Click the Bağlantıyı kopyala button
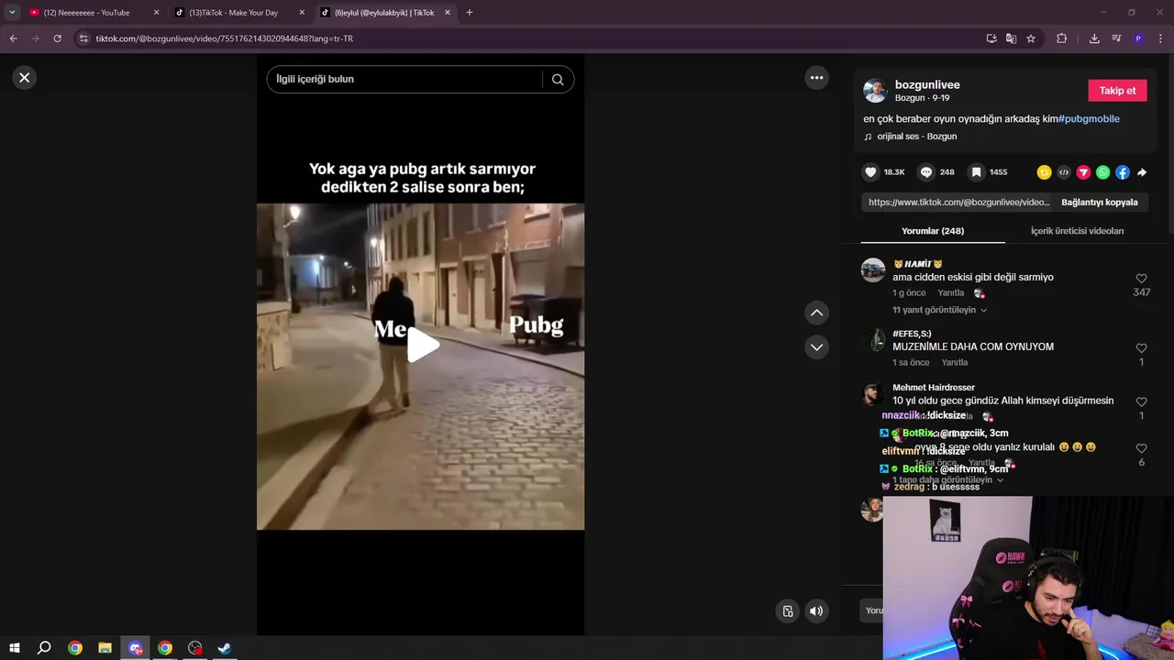This screenshot has height=660, width=1174. coord(1099,203)
